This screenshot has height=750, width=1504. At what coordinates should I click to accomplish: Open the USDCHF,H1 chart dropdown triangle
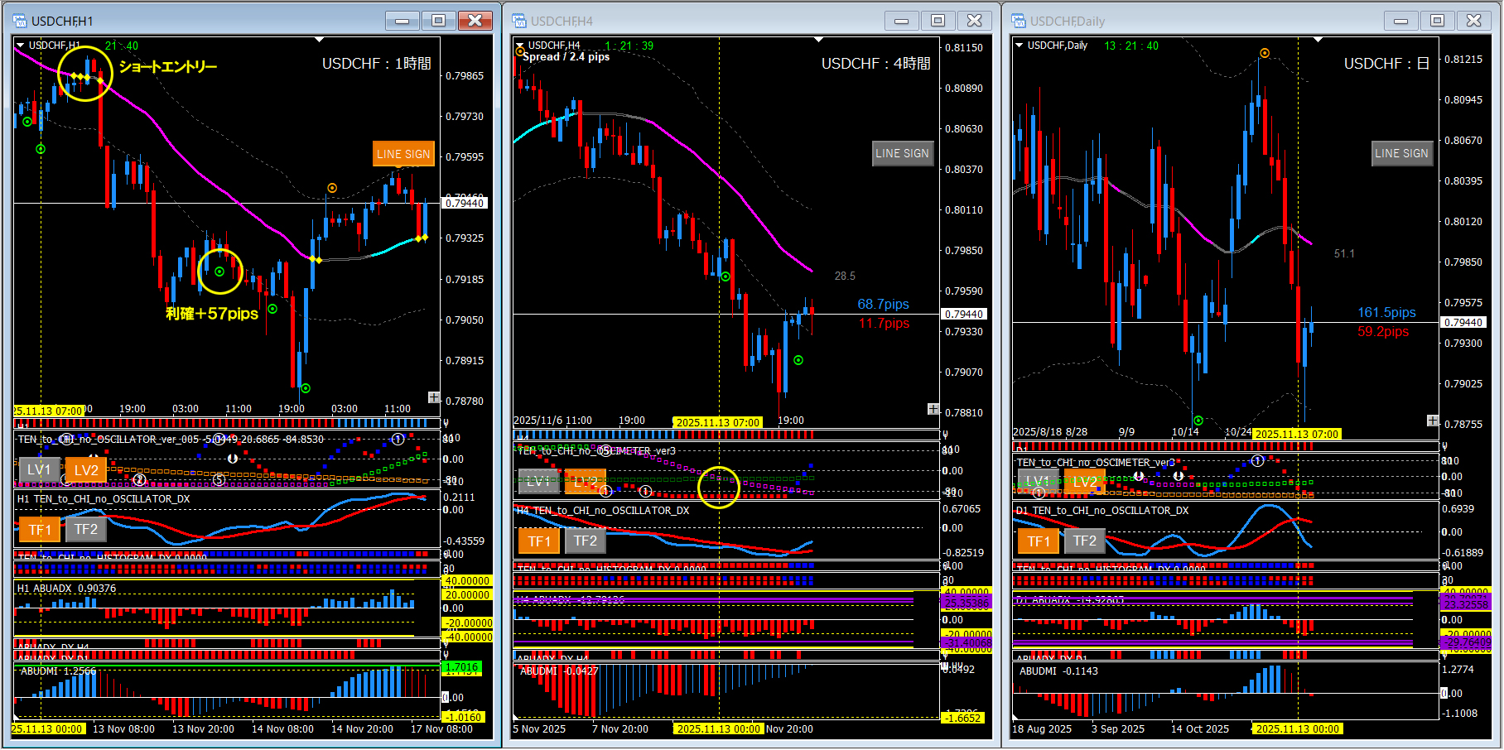pyautogui.click(x=20, y=46)
